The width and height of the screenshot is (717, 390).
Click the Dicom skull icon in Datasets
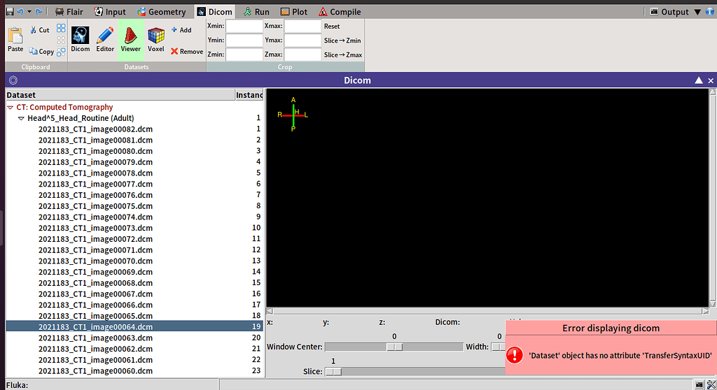81,39
